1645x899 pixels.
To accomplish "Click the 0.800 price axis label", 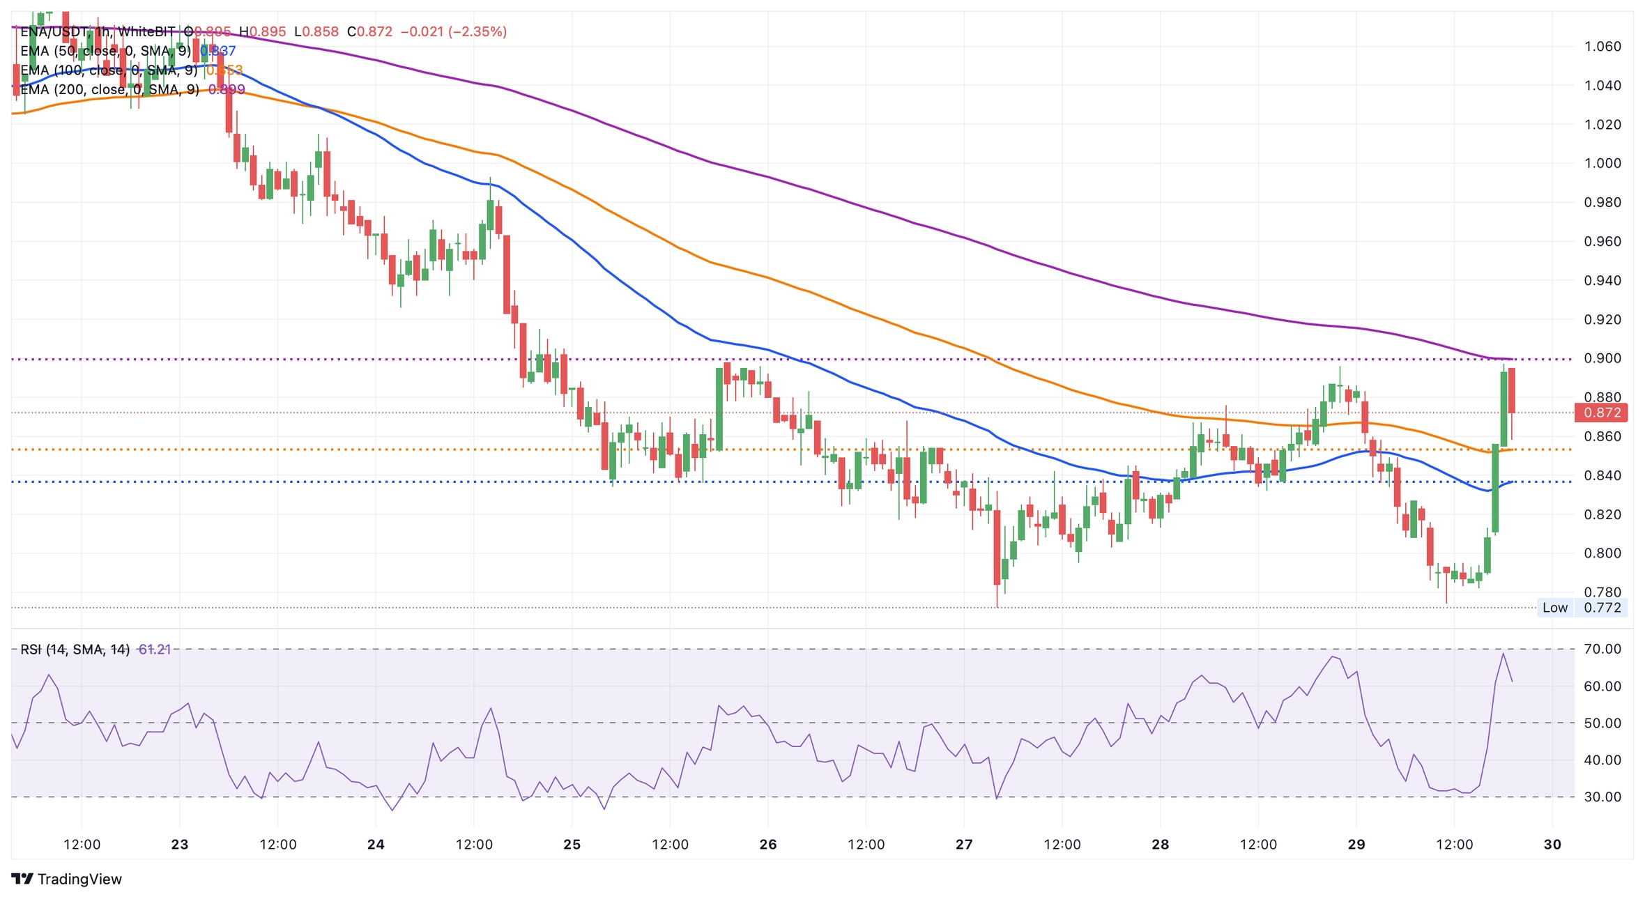I will [x=1602, y=553].
